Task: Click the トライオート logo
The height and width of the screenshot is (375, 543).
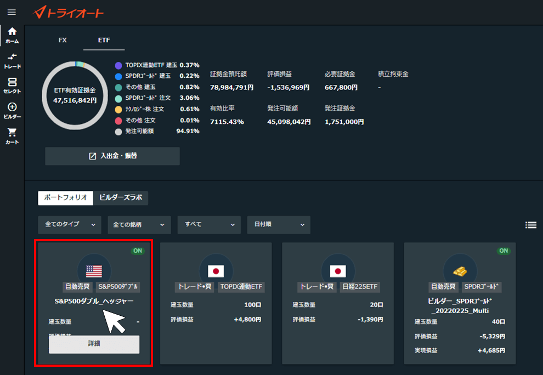Action: (68, 12)
